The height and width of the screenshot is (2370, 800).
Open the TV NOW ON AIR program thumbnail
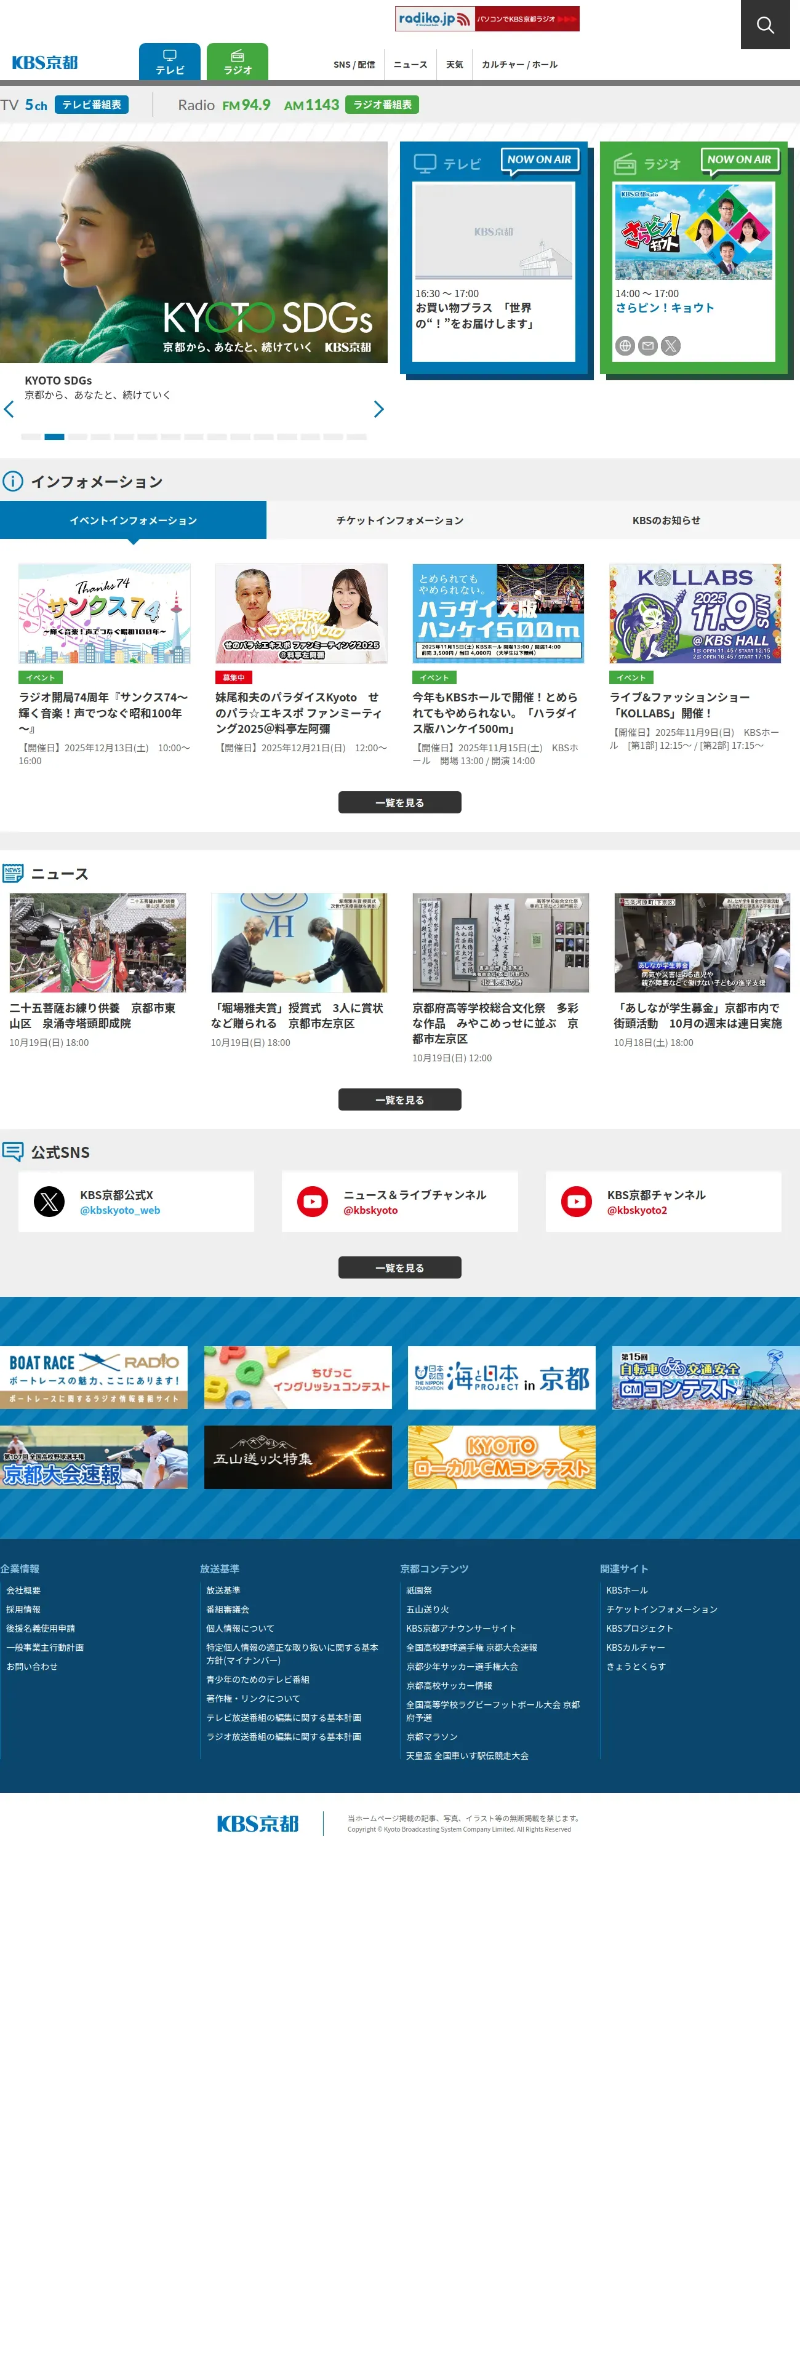point(494,231)
